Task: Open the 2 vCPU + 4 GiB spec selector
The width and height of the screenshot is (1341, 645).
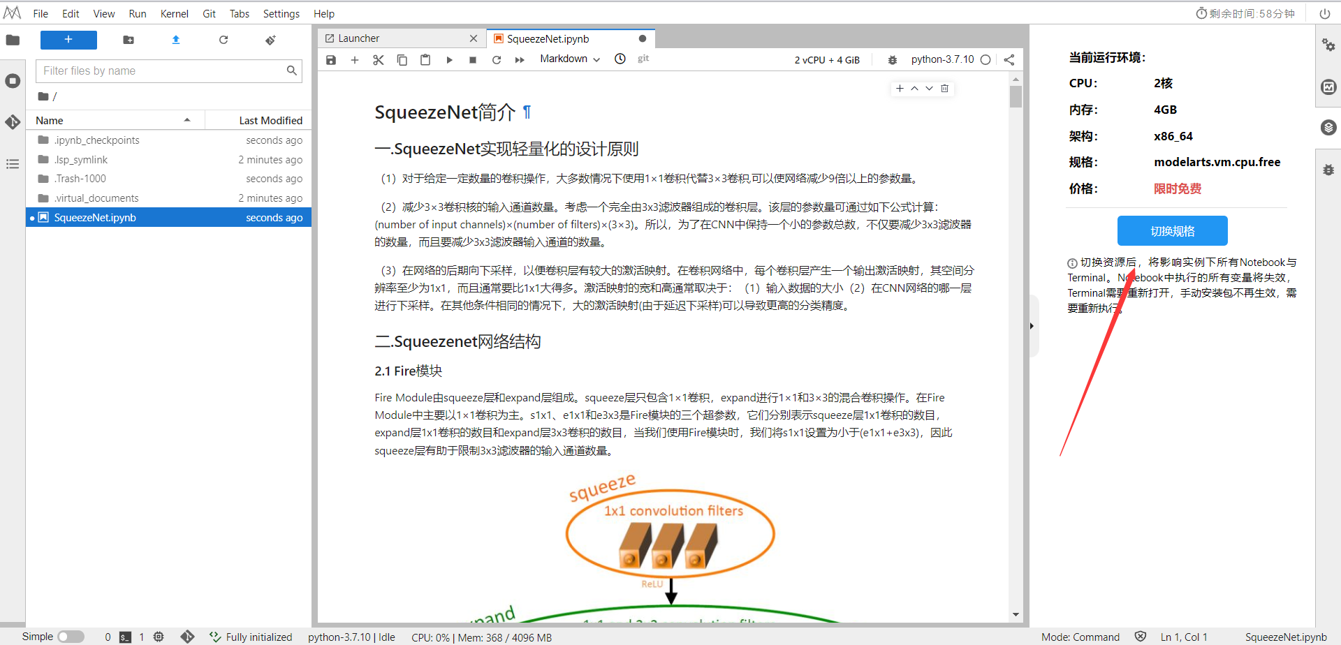Action: point(828,59)
